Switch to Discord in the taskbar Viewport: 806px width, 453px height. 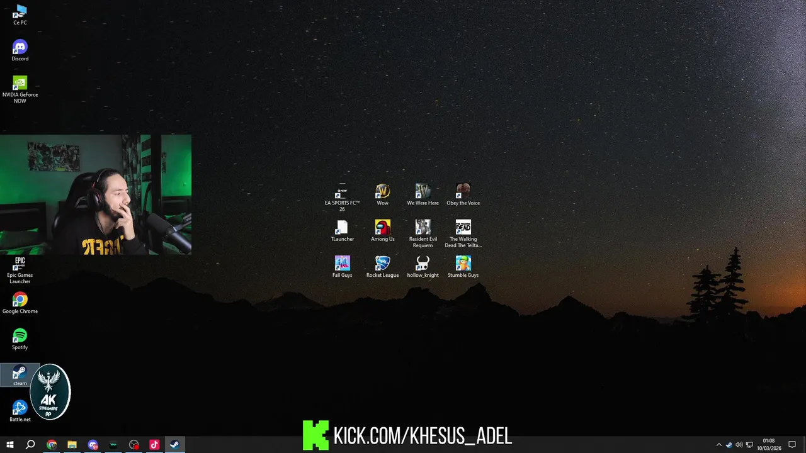pyautogui.click(x=93, y=445)
